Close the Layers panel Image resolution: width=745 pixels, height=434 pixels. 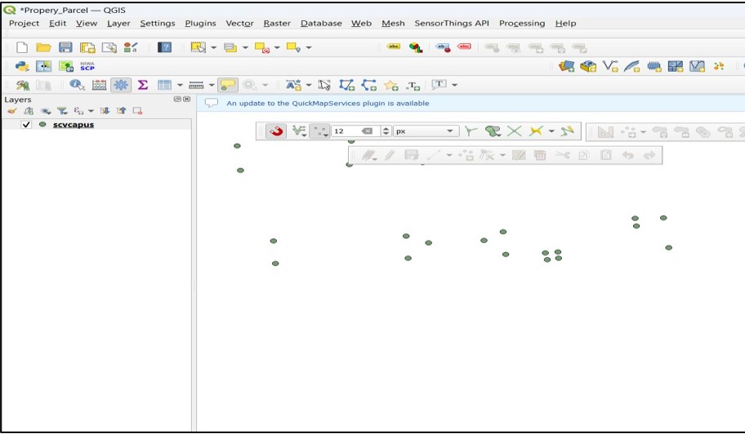[x=187, y=100]
